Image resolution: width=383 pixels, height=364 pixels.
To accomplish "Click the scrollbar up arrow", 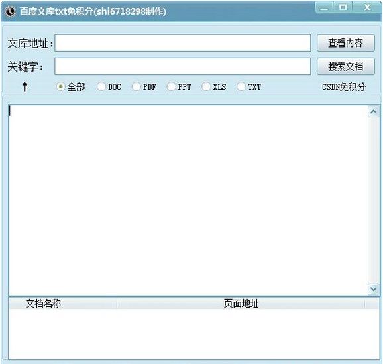I will click(374, 112).
